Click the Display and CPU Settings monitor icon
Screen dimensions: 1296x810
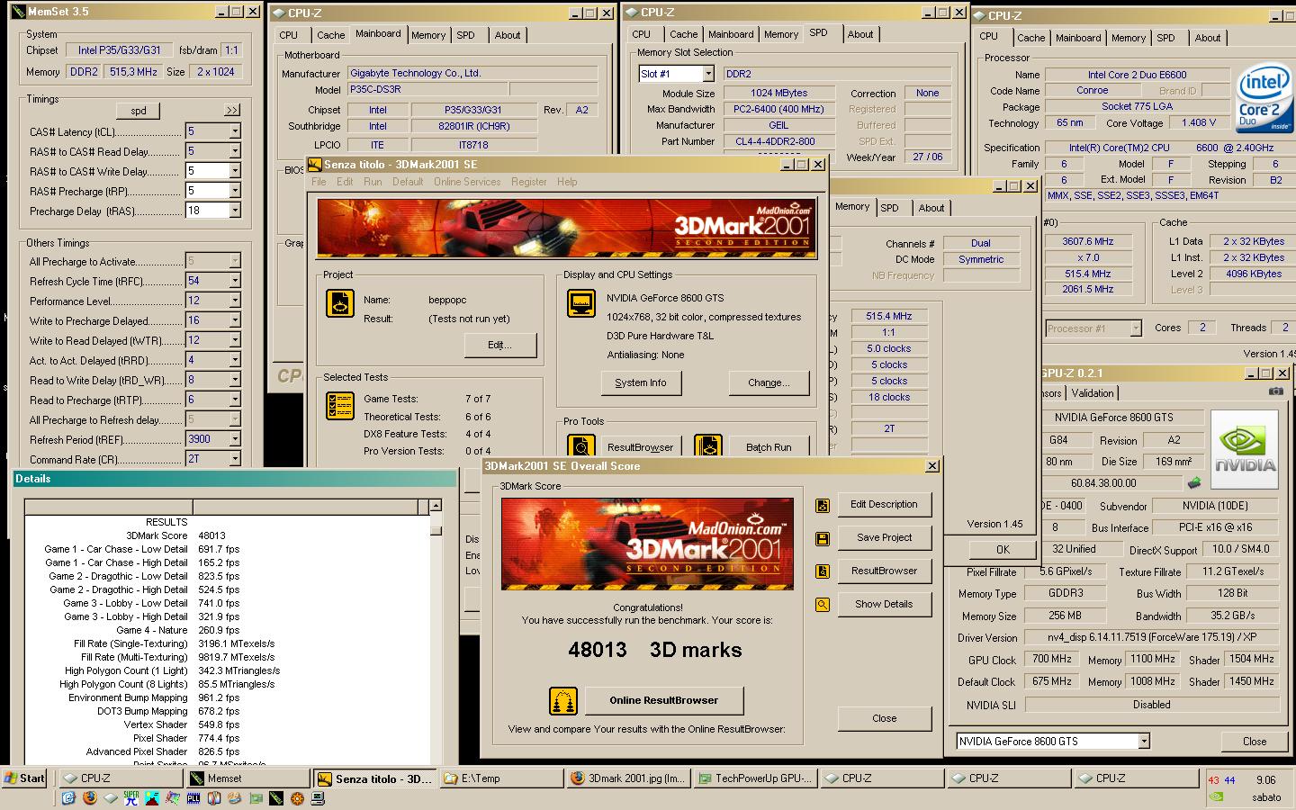point(580,303)
